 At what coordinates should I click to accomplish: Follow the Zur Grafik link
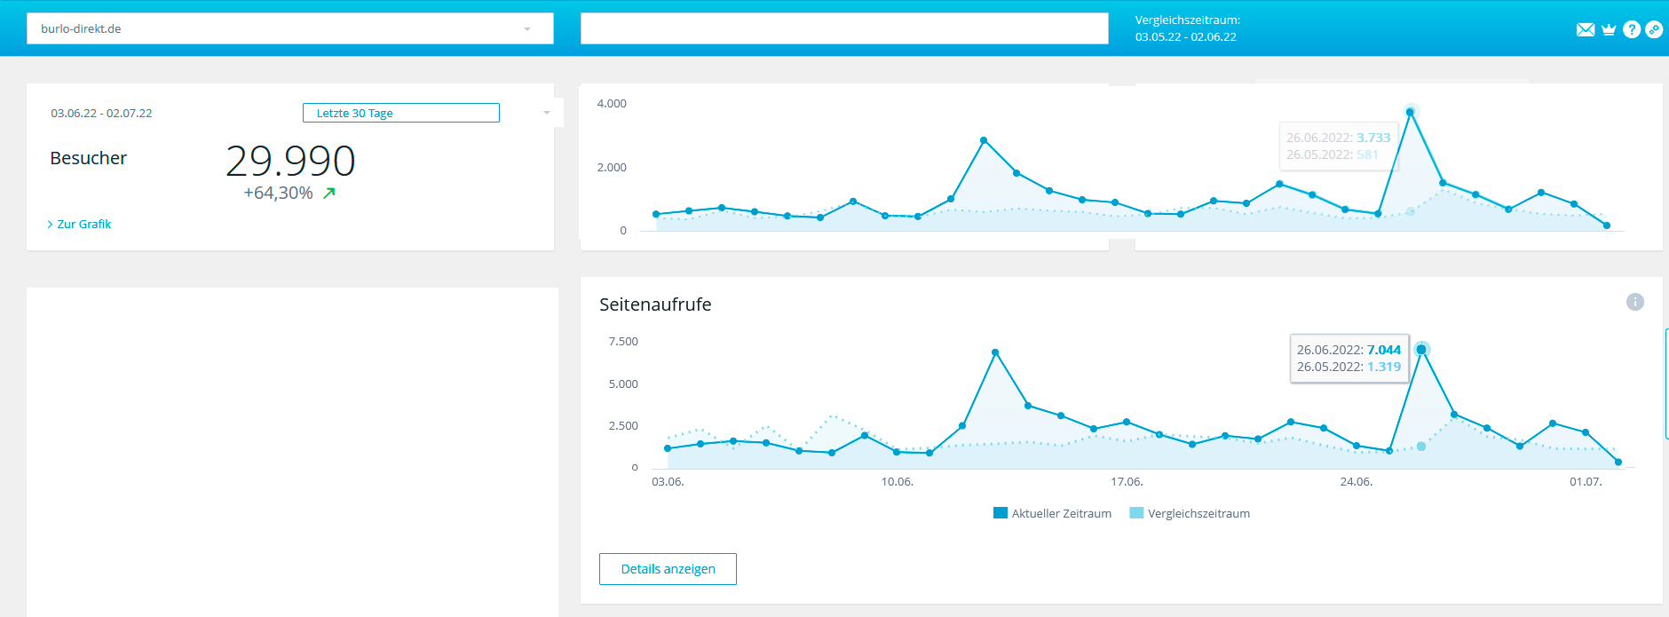(x=84, y=225)
